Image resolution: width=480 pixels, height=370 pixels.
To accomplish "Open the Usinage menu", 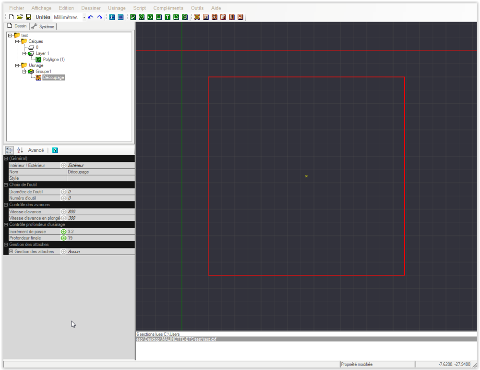I will pyautogui.click(x=117, y=8).
